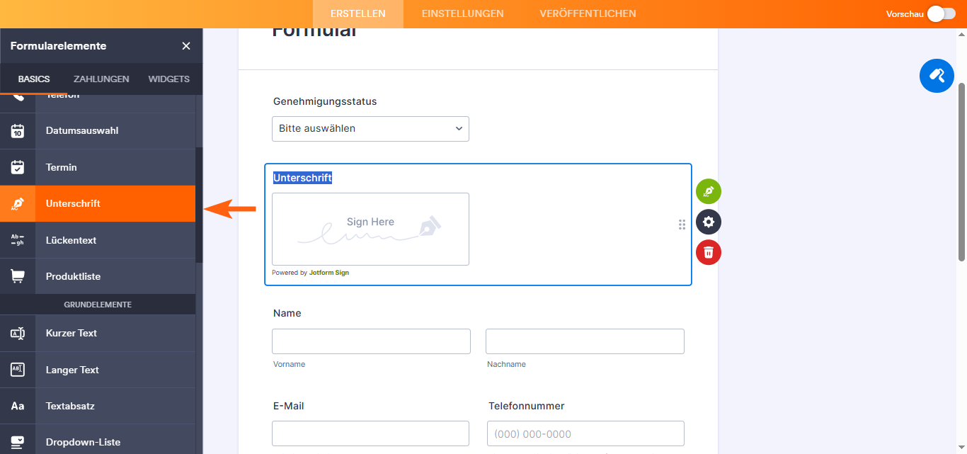Switch to the VERÖFFENTLICHEN tab
Screen dimensions: 967x454
click(588, 13)
